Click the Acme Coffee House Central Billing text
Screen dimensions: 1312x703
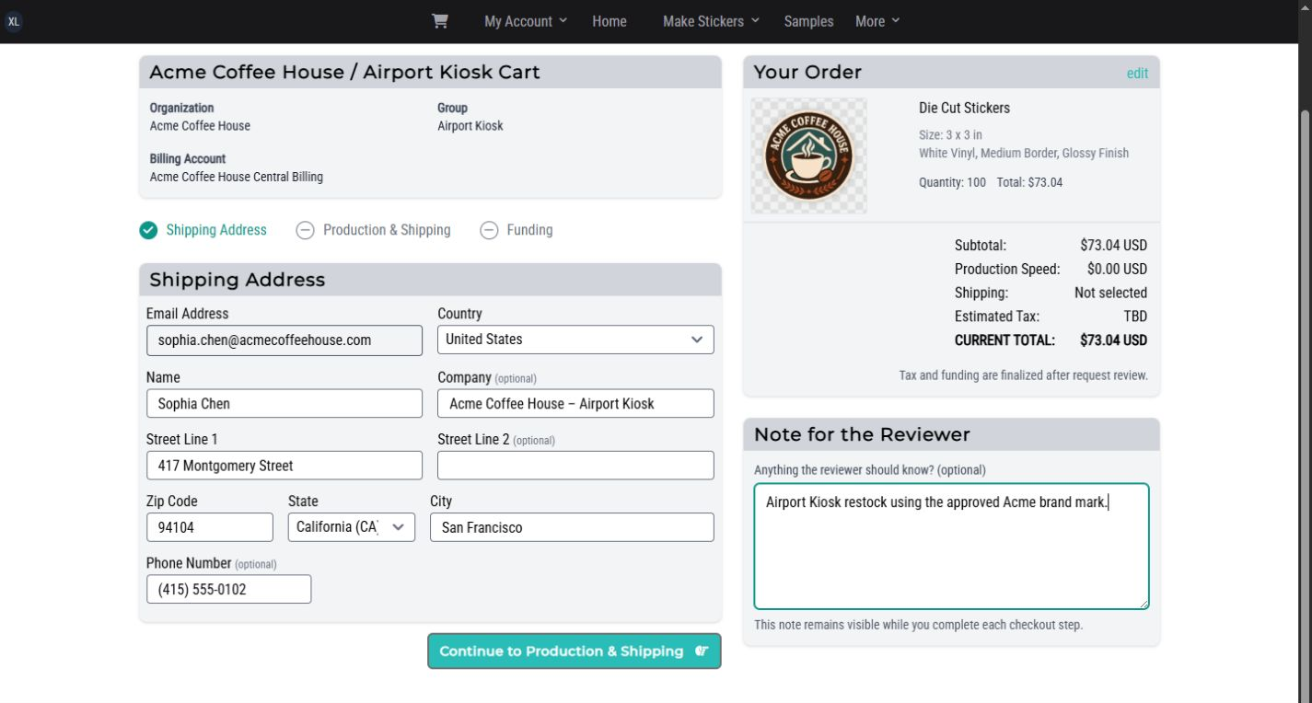click(237, 177)
